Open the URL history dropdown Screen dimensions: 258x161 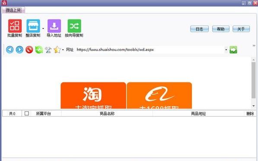click(x=226, y=50)
